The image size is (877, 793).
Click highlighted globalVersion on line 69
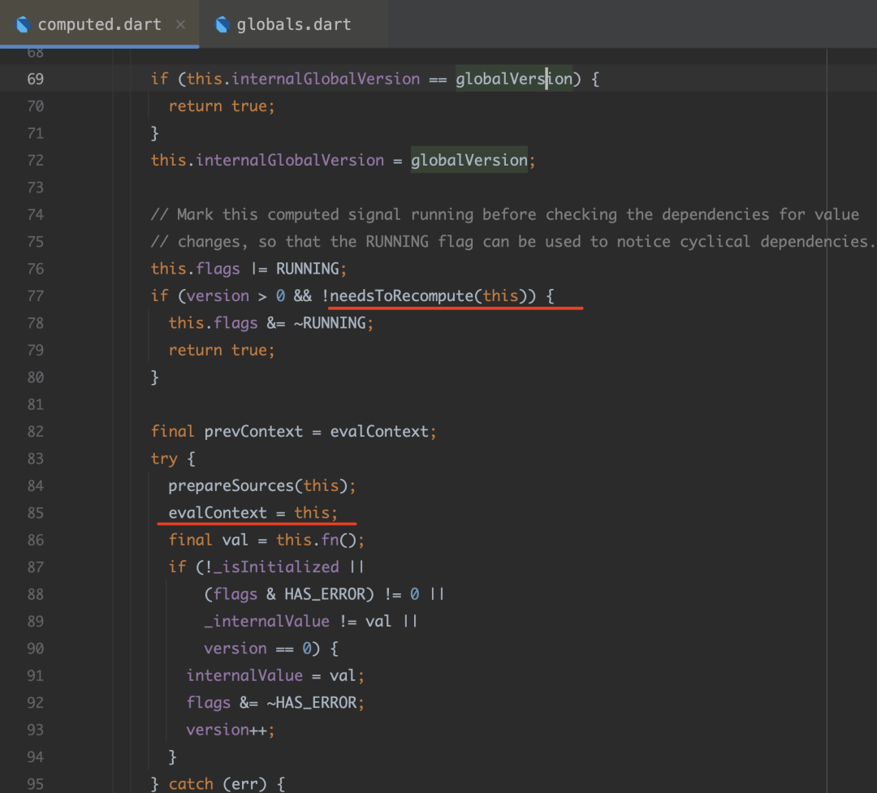[x=513, y=79]
